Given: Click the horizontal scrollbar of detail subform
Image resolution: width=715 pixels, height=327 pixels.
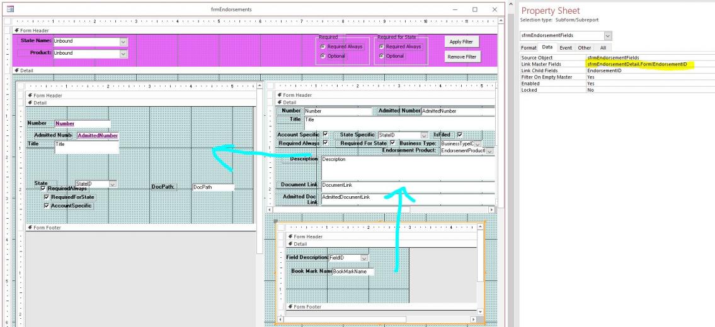Looking at the screenshot, I should [380, 209].
